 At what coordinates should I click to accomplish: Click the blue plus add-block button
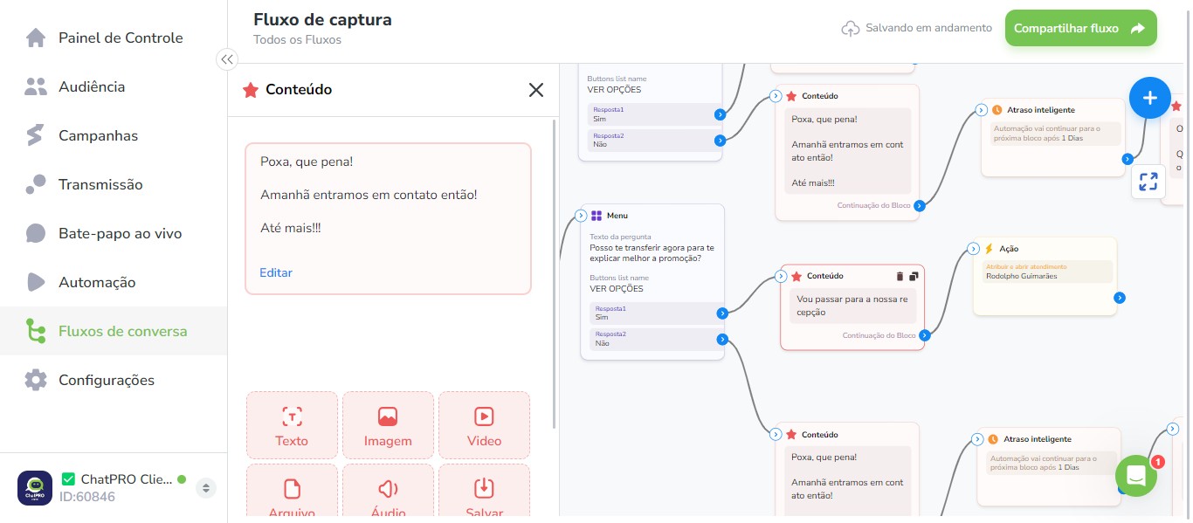pos(1149,98)
